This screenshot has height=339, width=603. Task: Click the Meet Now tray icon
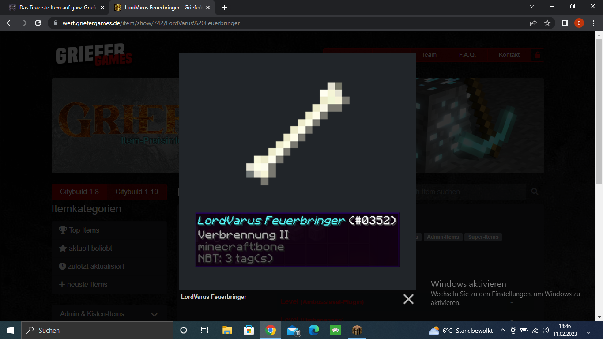coord(513,330)
